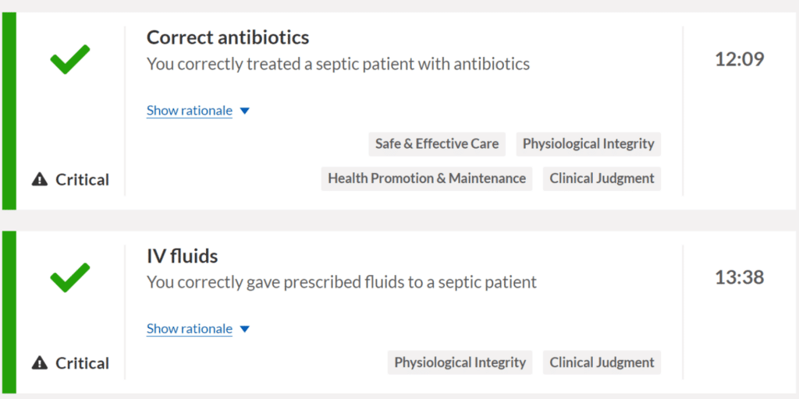This screenshot has width=799, height=399.
Task: Click the green checkmark for IV fluids
Action: (x=69, y=278)
